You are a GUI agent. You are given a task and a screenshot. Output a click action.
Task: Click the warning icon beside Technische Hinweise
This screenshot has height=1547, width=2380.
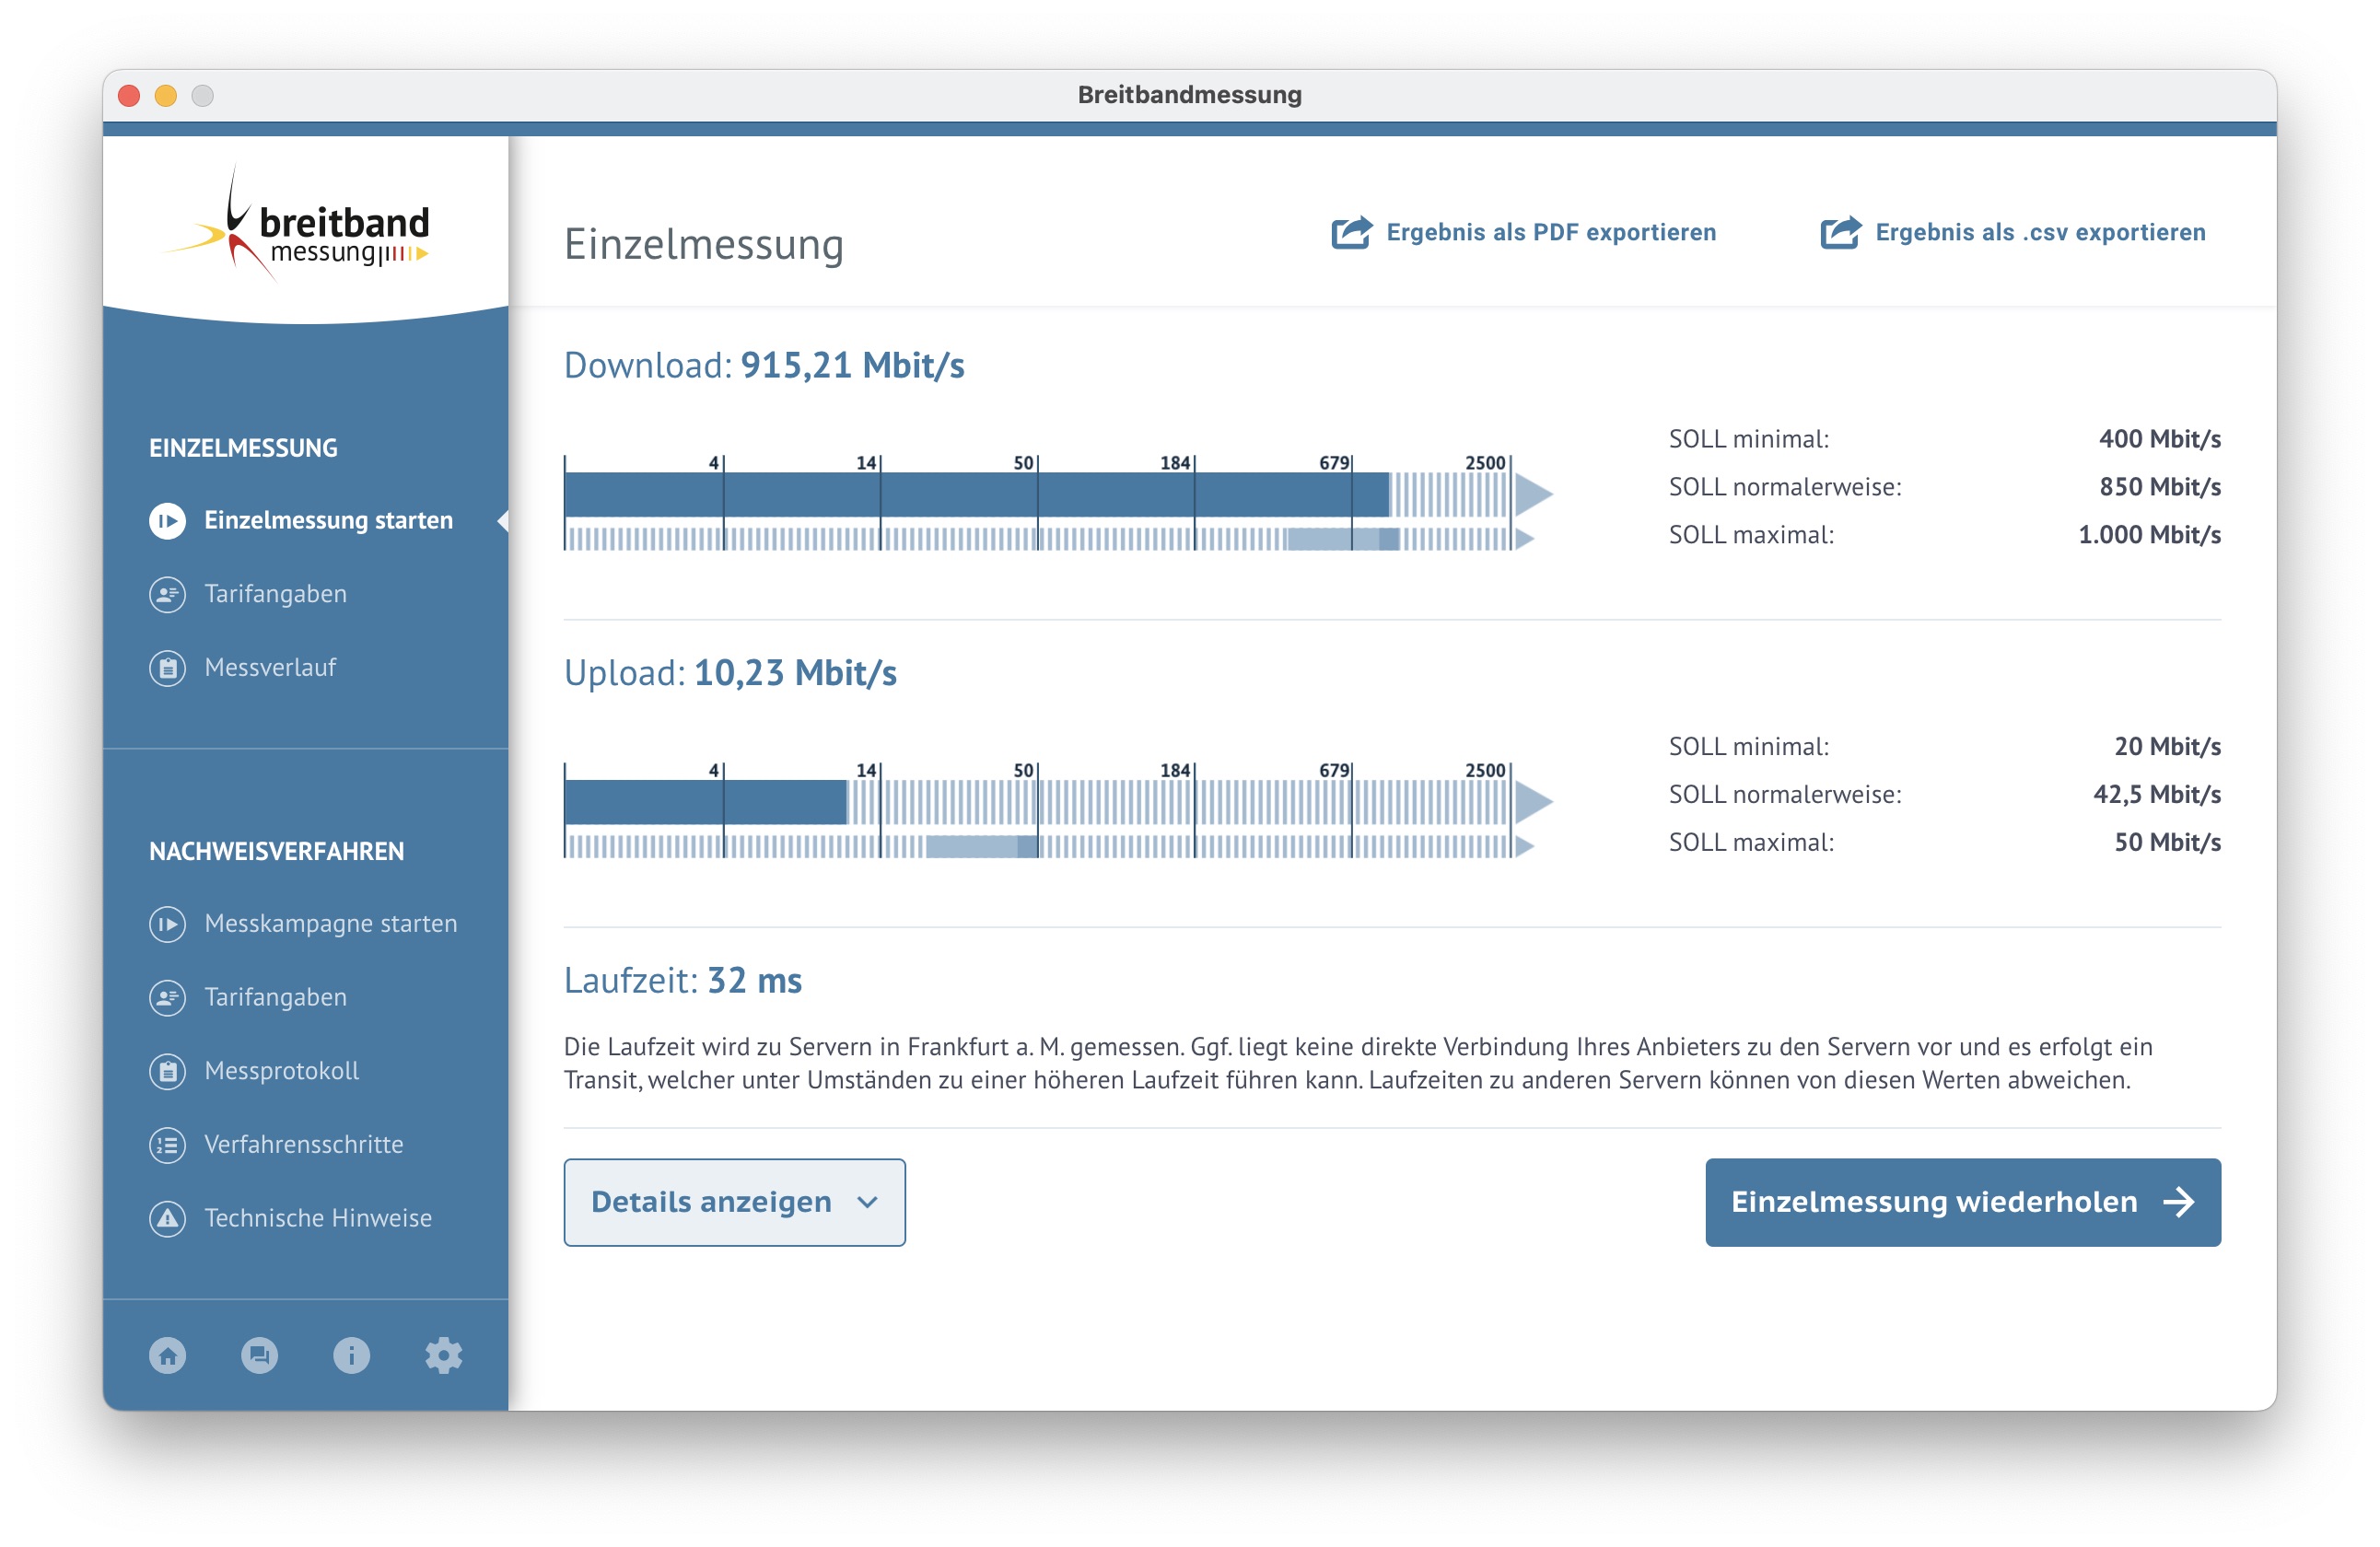click(x=168, y=1217)
